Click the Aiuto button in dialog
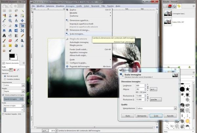Image resolution: width=197 pixels, height=133 pixels. coord(128,116)
